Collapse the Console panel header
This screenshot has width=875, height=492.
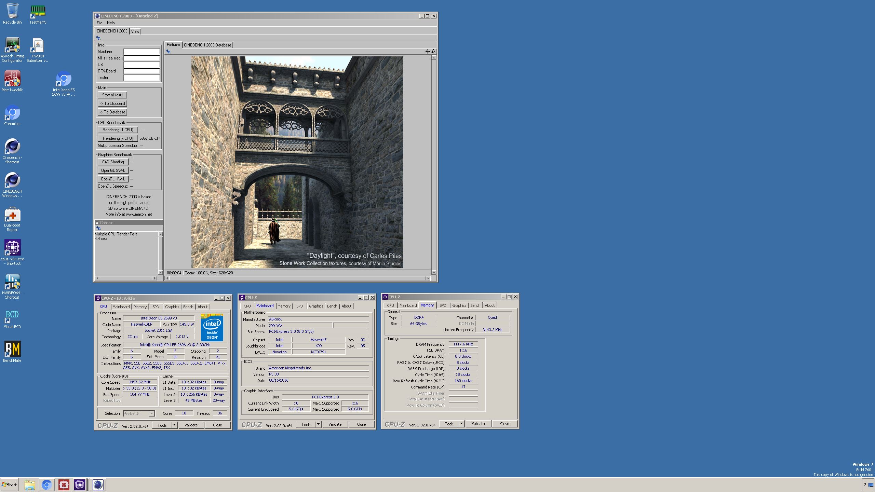(x=97, y=223)
